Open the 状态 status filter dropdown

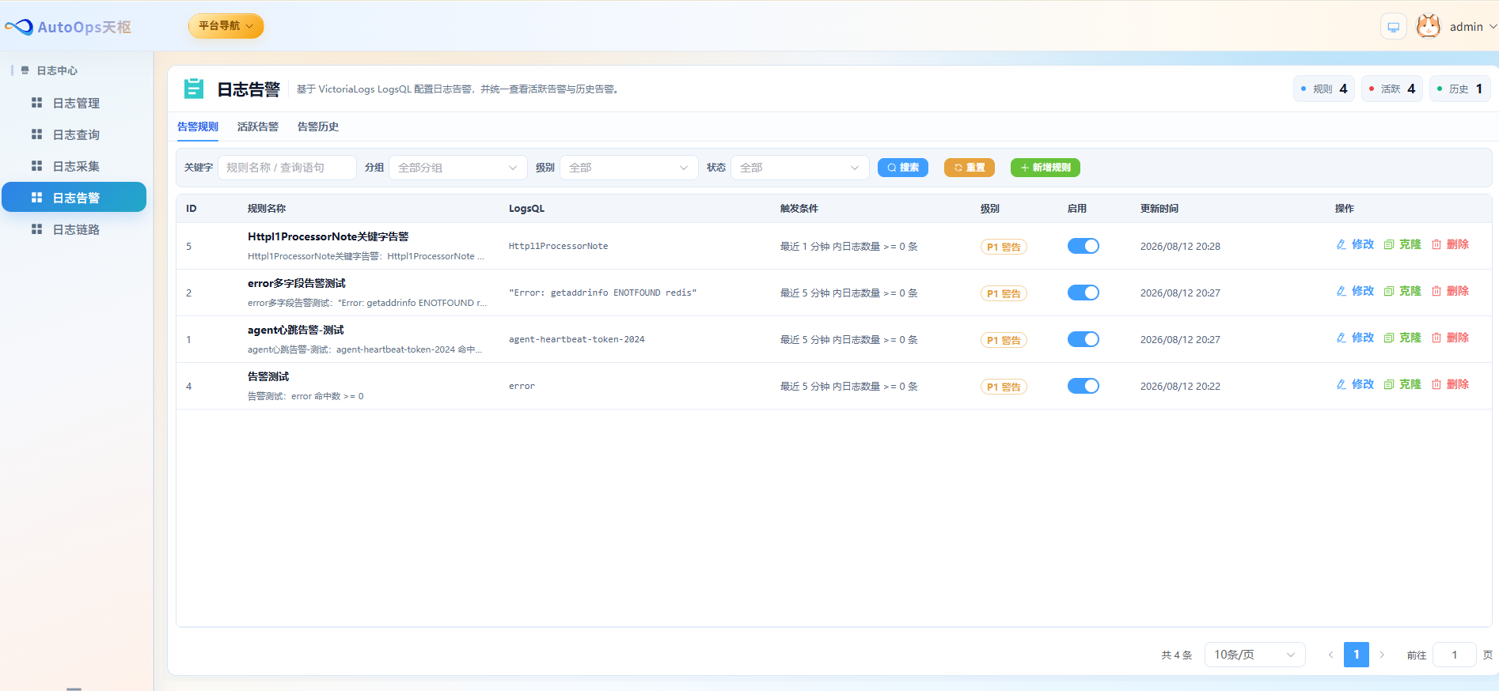800,168
